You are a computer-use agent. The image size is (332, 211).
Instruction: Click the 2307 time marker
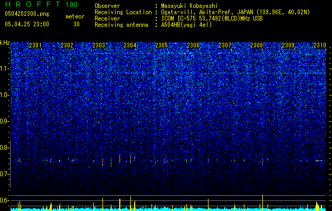(225, 45)
